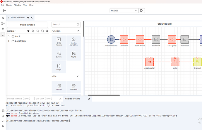Pick the Async node
Viewport: 202px width, 130px height.
pyautogui.click(x=73, y=55)
